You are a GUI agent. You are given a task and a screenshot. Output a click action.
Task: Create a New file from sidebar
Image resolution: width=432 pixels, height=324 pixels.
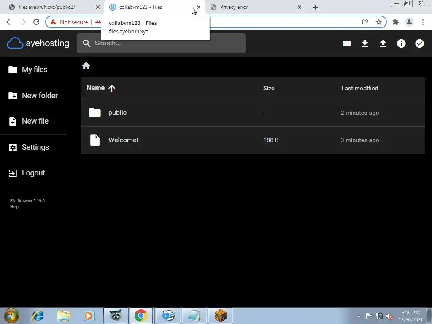(28, 121)
